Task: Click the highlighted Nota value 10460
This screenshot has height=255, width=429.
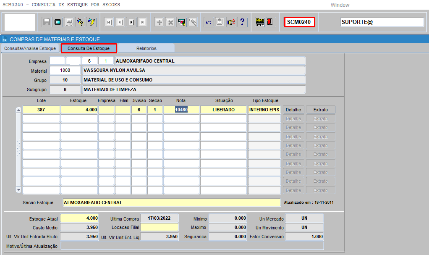Action: click(x=181, y=110)
